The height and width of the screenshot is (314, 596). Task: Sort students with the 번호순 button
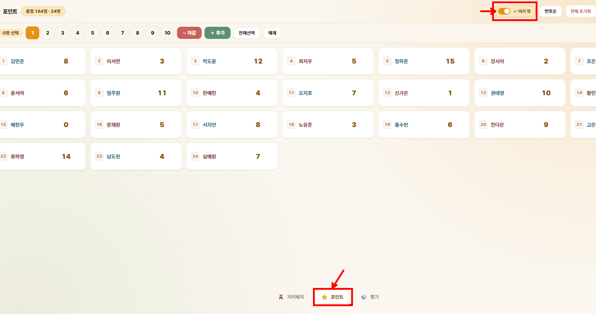click(x=550, y=11)
